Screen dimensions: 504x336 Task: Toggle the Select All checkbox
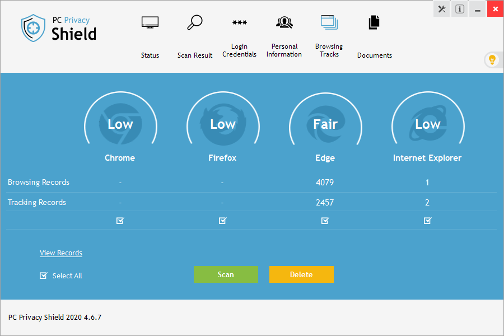(x=43, y=276)
